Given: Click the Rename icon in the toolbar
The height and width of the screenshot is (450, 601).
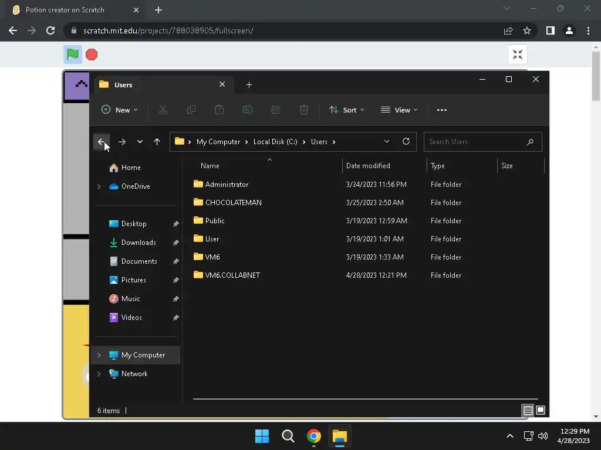Looking at the screenshot, I should [x=248, y=110].
